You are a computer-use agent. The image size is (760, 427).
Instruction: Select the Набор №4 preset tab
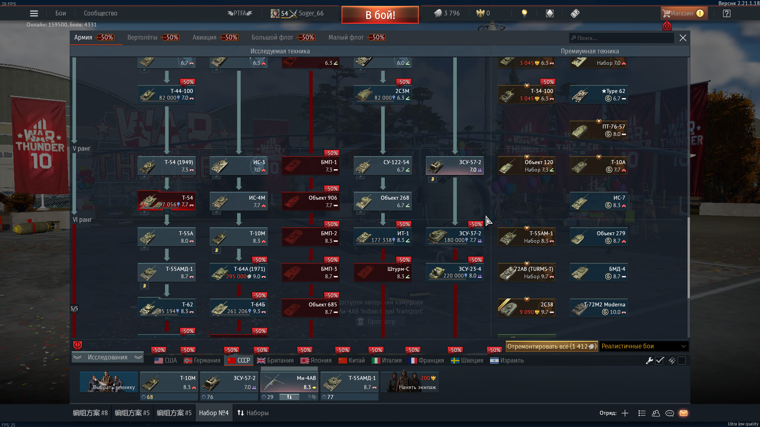[214, 413]
